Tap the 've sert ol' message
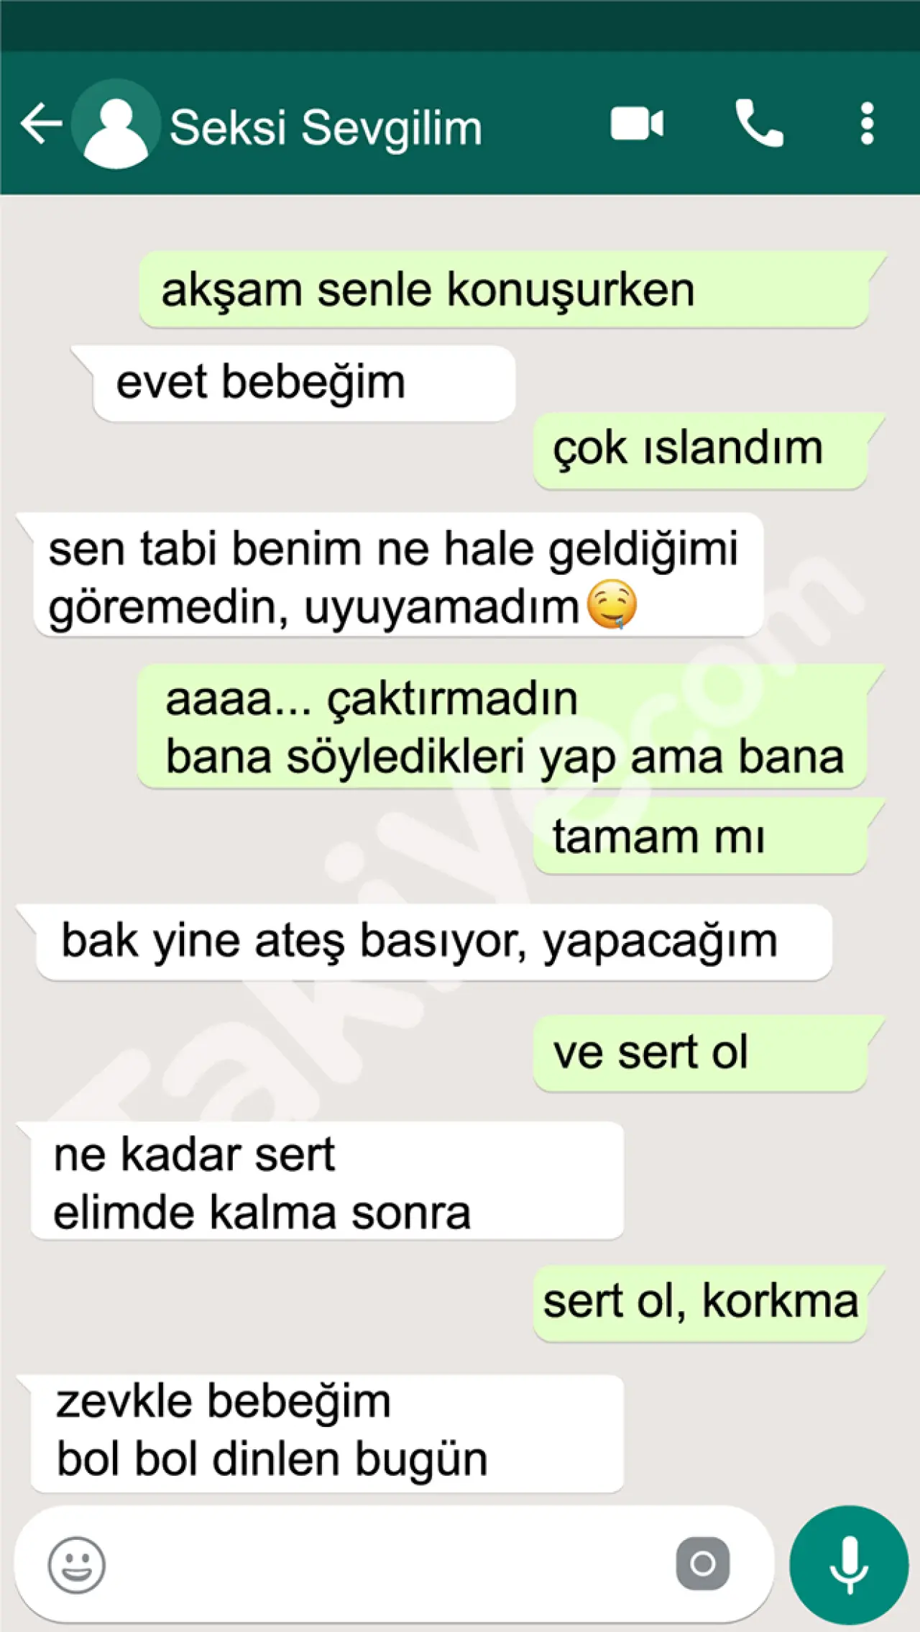 [x=709, y=1053]
